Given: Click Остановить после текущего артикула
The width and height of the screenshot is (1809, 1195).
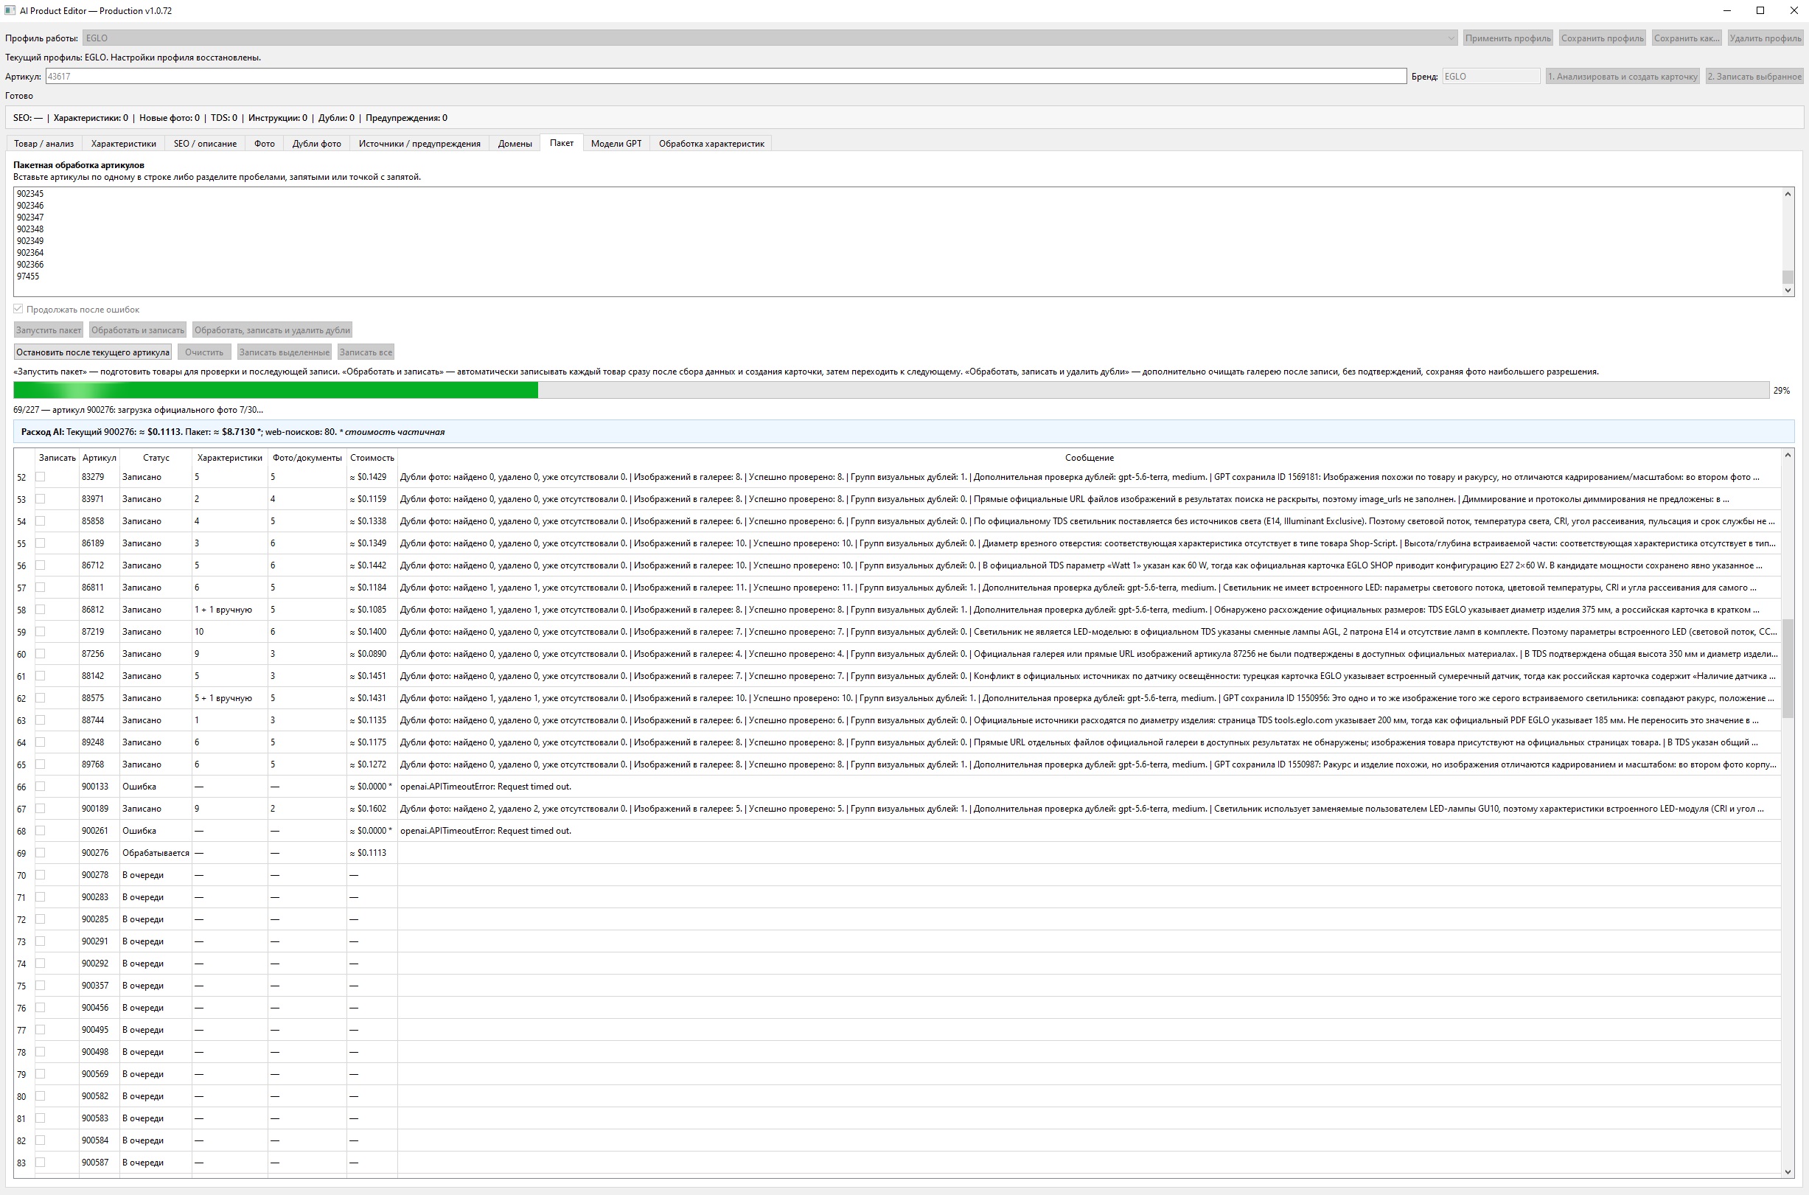Looking at the screenshot, I should point(93,352).
